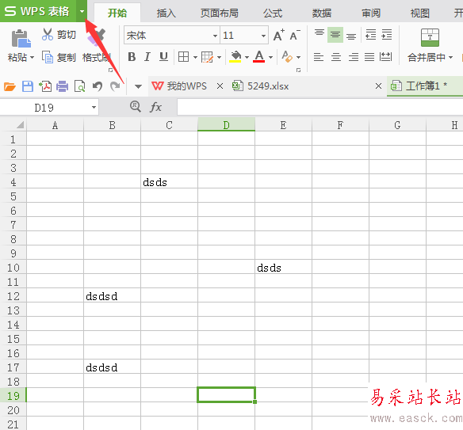Save the workbook with the floppy icon
Screen dimensions: 463x430
[28, 86]
